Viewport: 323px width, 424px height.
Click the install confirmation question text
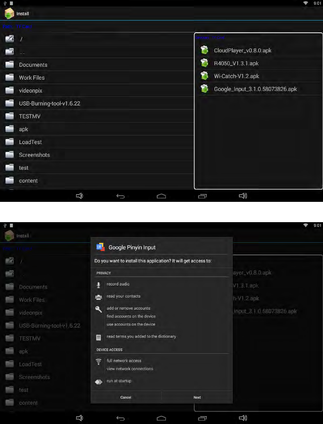(x=153, y=261)
